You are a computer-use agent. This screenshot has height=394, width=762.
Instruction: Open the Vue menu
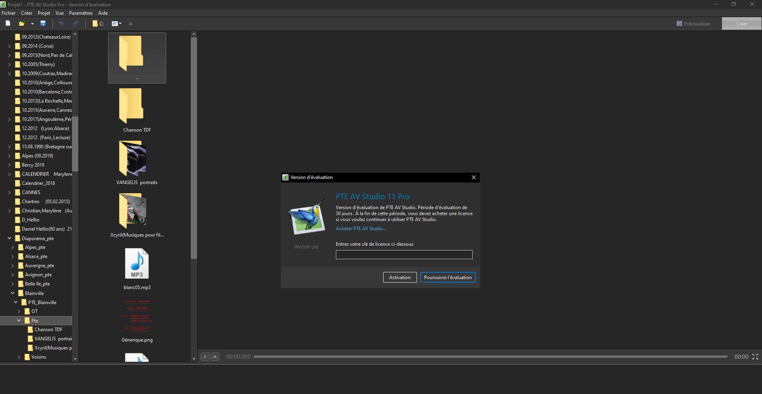60,13
